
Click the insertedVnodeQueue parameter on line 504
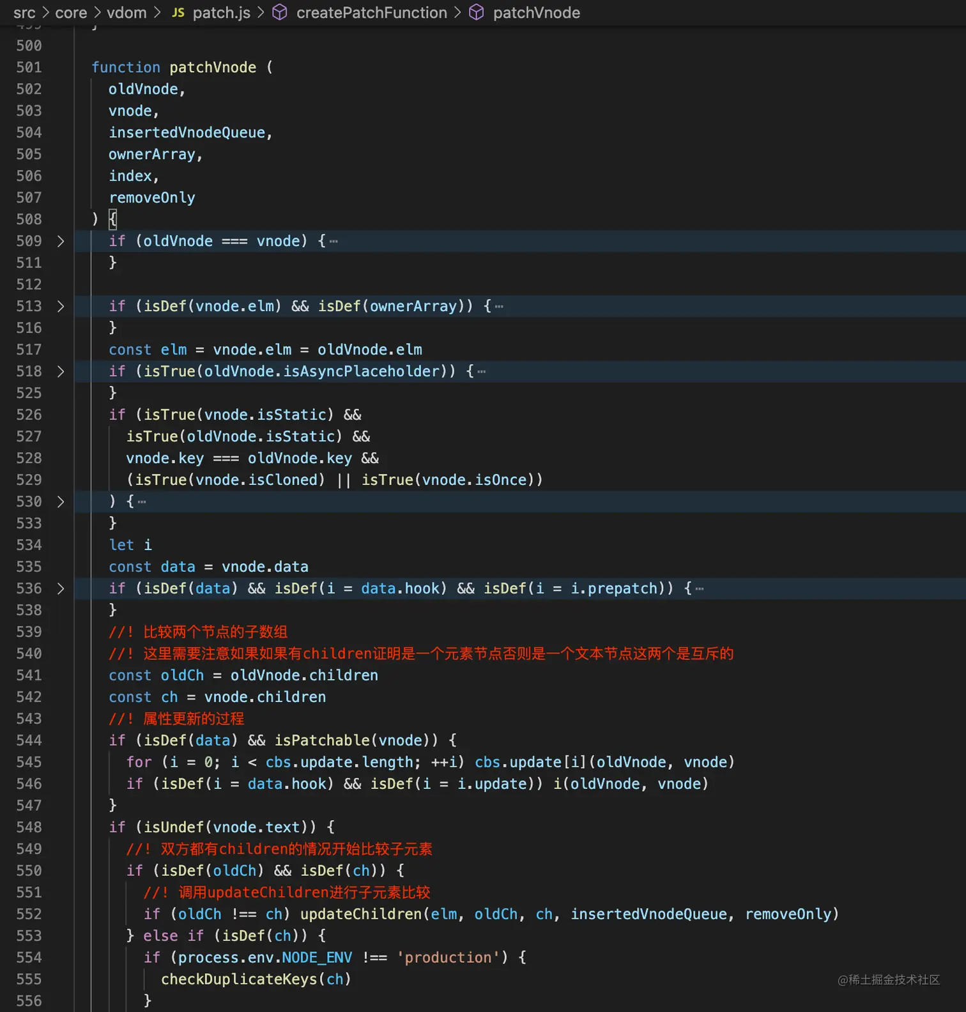[187, 132]
